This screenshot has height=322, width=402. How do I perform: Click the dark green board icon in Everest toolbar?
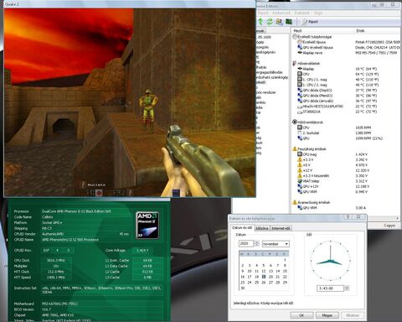click(x=289, y=22)
